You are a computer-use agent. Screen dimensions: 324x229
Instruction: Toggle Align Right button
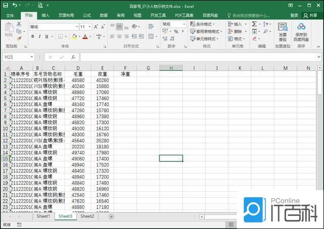click(126, 36)
